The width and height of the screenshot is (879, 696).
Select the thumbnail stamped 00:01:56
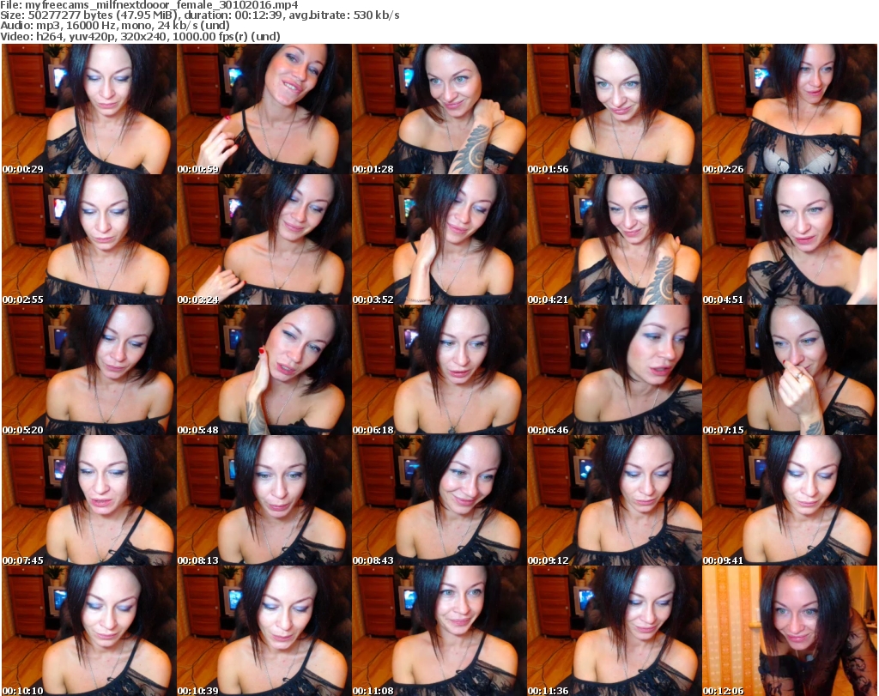[615, 109]
